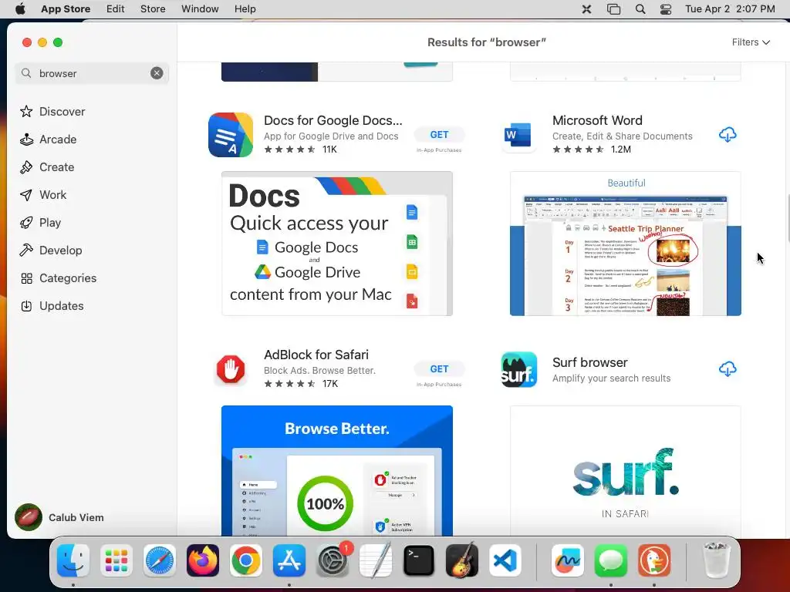The height and width of the screenshot is (592, 790).
Task: Open the AdBlock for Safari title link
Action: click(x=316, y=355)
